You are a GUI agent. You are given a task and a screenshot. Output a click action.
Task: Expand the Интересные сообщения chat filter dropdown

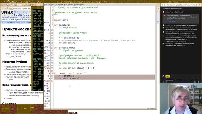pos(172,9)
